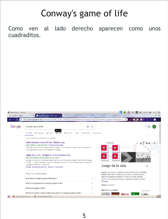
Task: Share the Juego de la vida panel
Action: click(147, 166)
